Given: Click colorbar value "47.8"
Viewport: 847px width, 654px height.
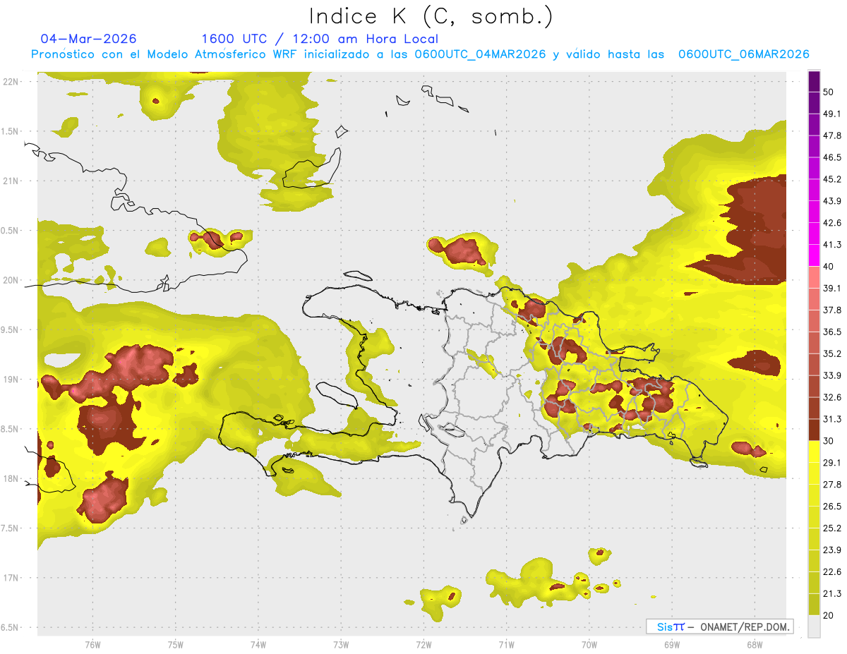Looking at the screenshot, I should coord(832,135).
